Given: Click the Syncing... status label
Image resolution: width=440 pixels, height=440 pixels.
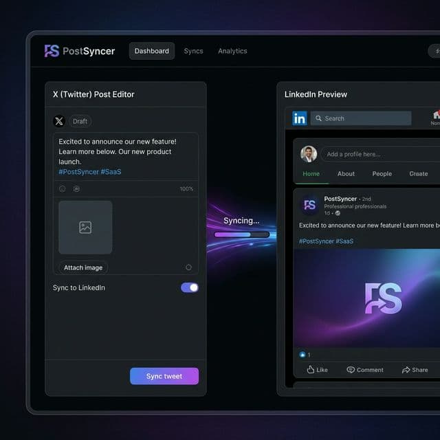Looking at the screenshot, I should point(241,221).
